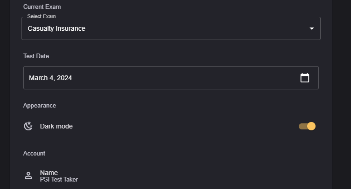Expand the Select Exam dropdown arrow

pos(312,28)
